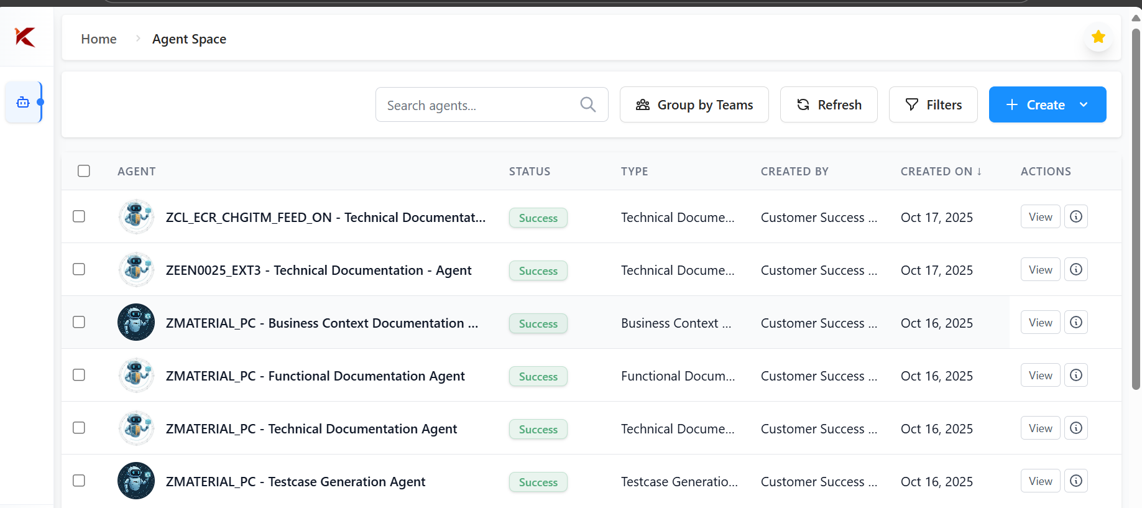Image resolution: width=1142 pixels, height=508 pixels.
Task: Click the red K logo icon
Action: tap(25, 37)
